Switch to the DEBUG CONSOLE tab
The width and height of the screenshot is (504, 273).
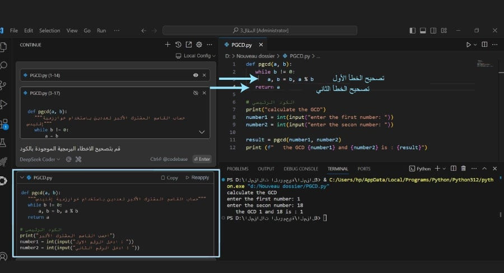pos(301,169)
